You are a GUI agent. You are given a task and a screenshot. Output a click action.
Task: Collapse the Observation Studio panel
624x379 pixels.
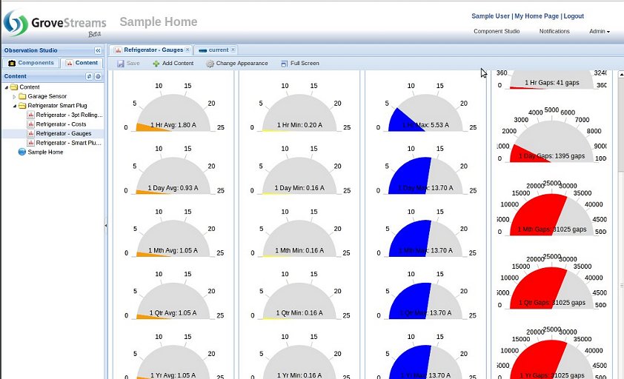pos(98,50)
